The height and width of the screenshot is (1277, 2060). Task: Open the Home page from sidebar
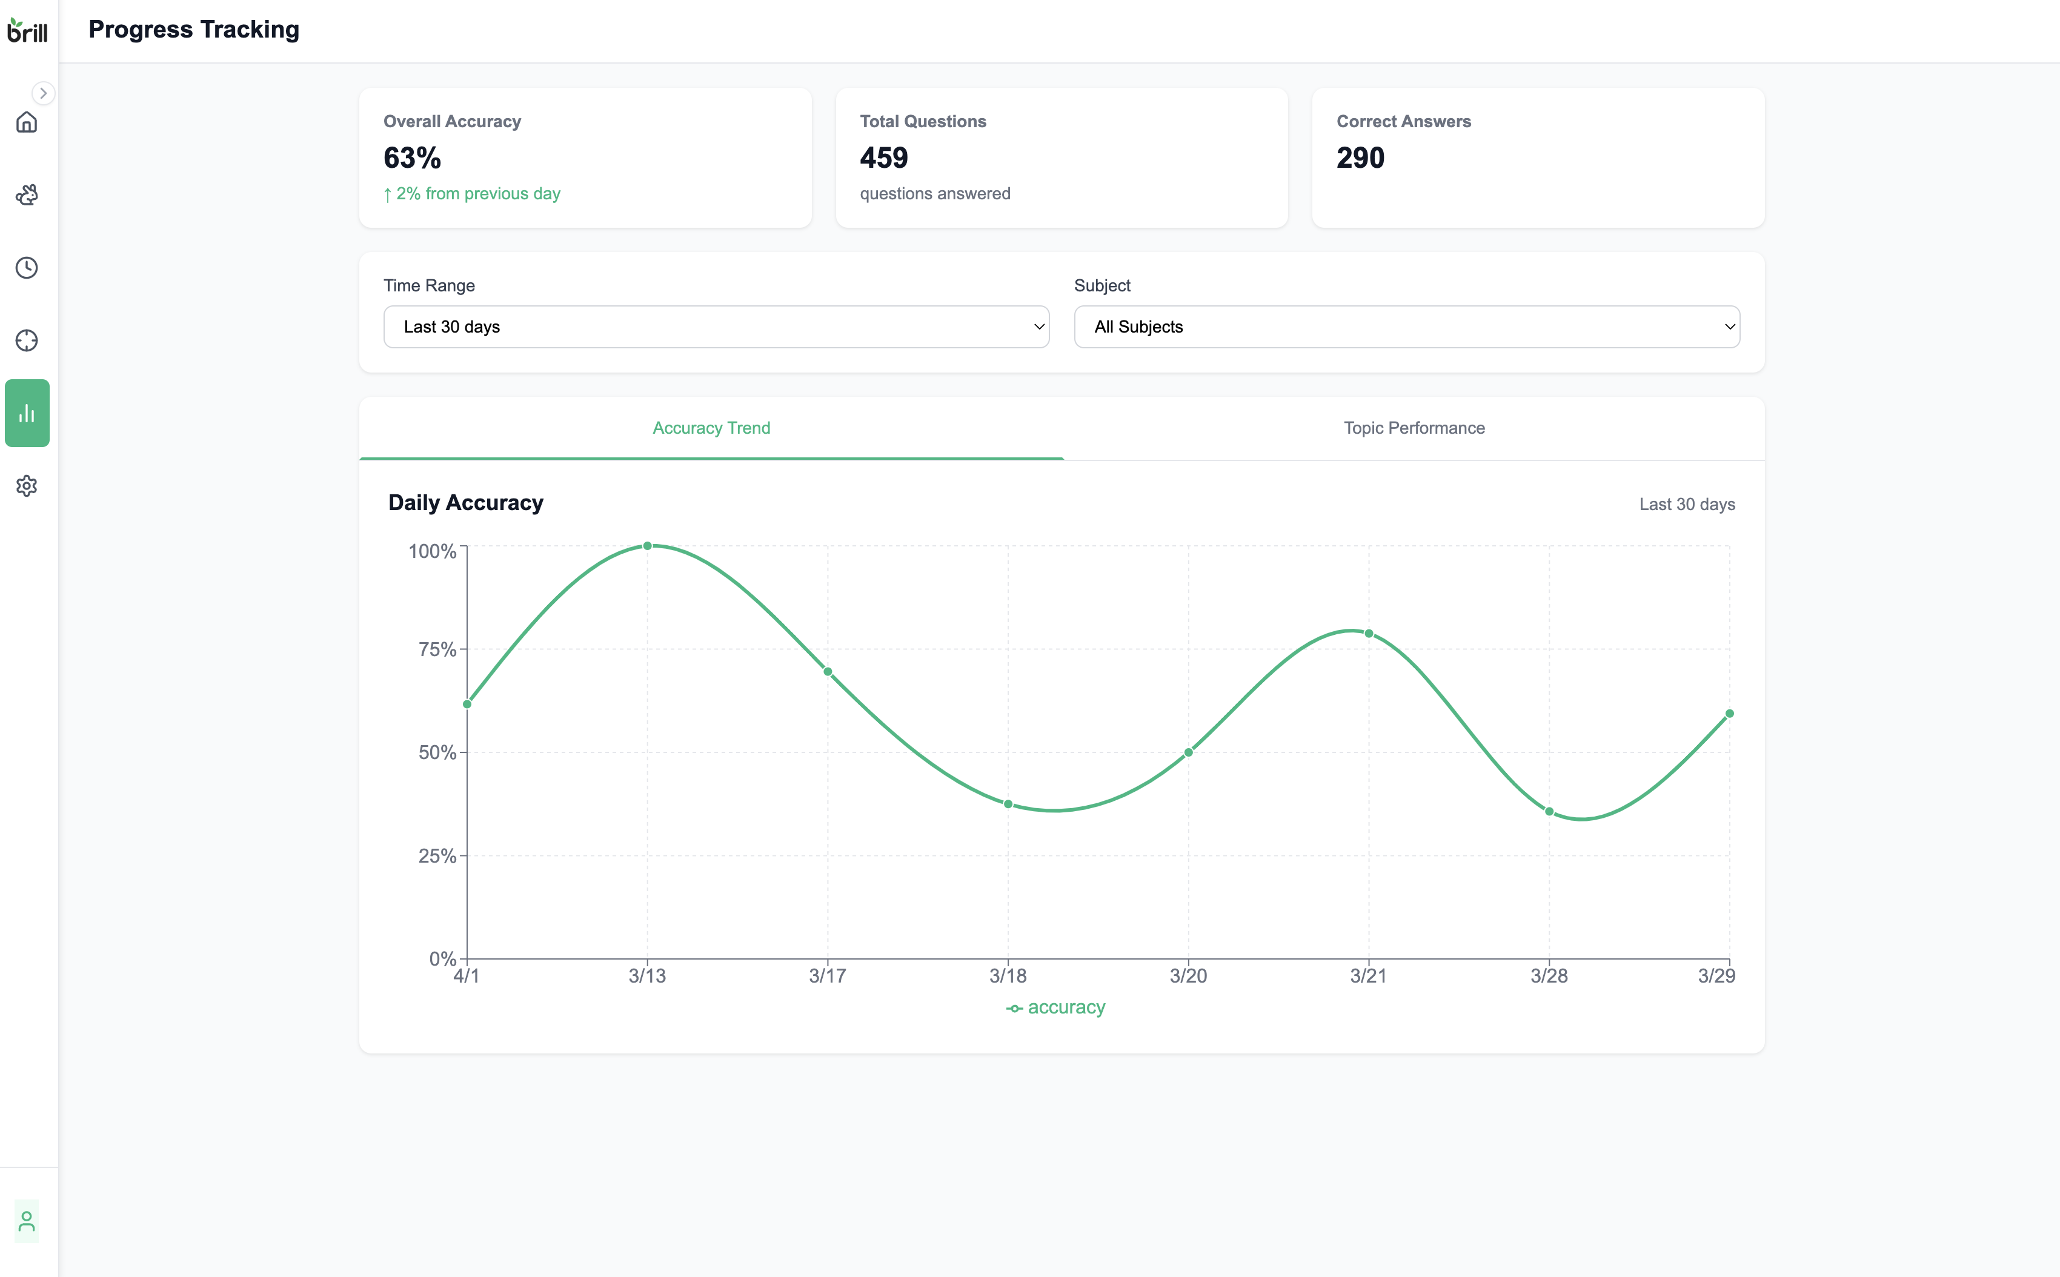coord(27,122)
